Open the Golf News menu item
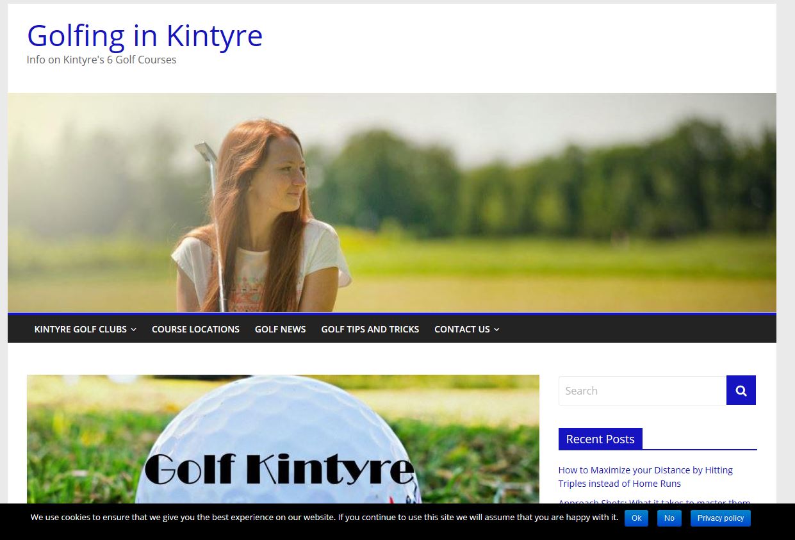The width and height of the screenshot is (795, 540). coord(280,329)
